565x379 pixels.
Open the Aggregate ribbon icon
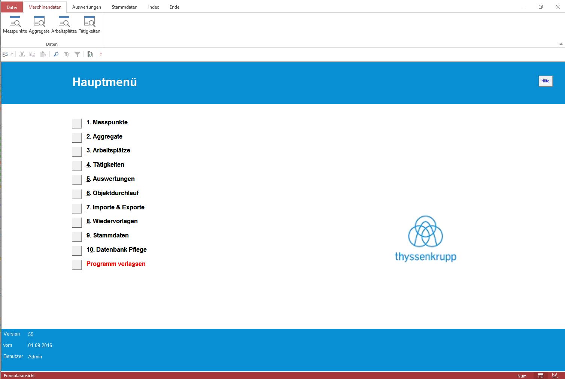(x=39, y=25)
